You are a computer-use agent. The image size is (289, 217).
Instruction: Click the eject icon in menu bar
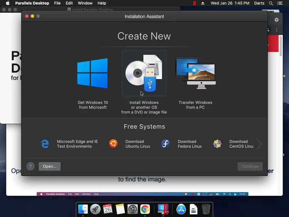[x=203, y=3]
